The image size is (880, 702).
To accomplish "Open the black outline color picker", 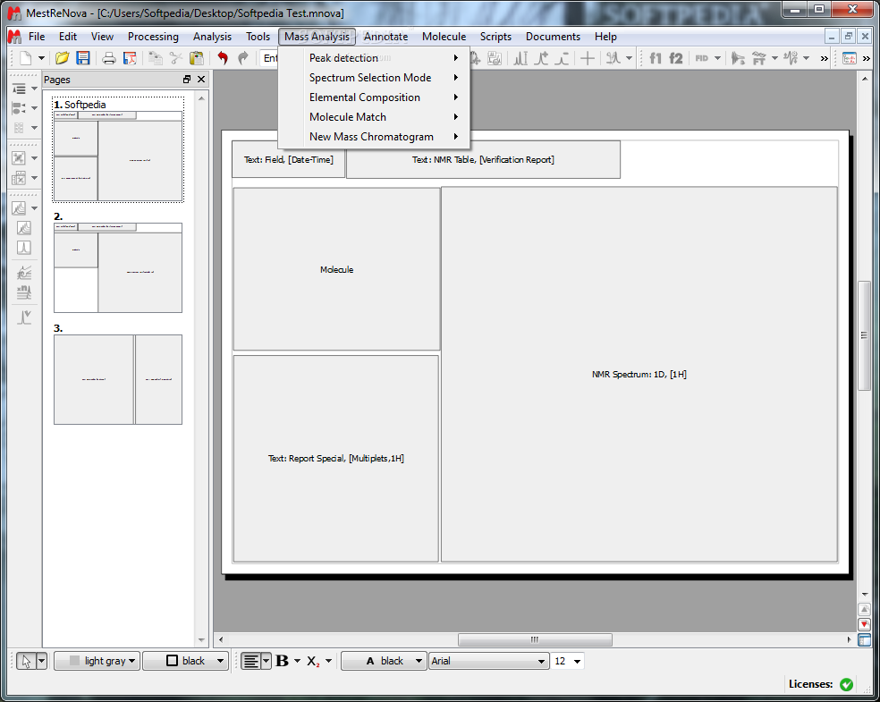I will (x=186, y=661).
